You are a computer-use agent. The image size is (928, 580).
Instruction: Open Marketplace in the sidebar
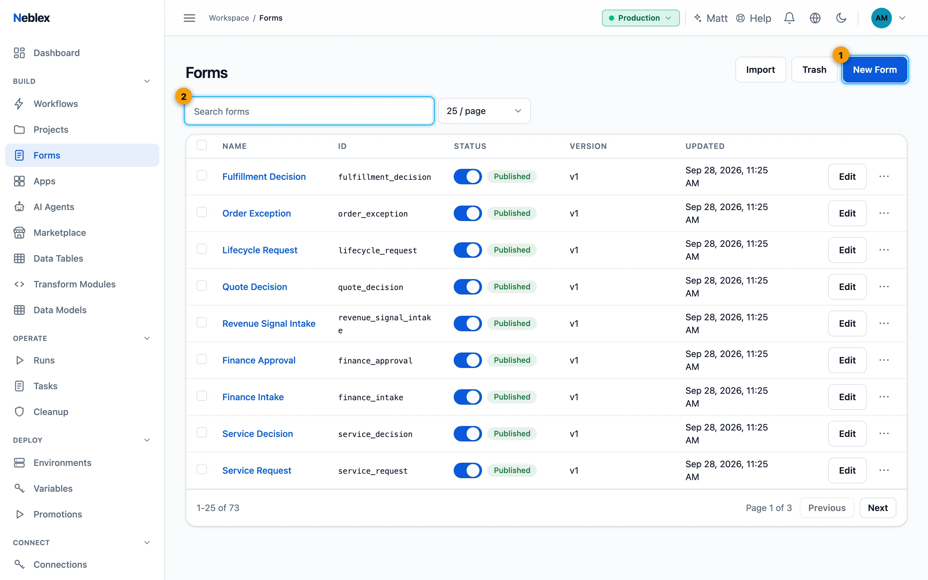(82, 232)
